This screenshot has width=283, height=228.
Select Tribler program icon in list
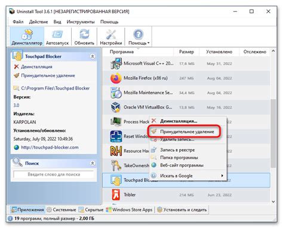coord(116,195)
